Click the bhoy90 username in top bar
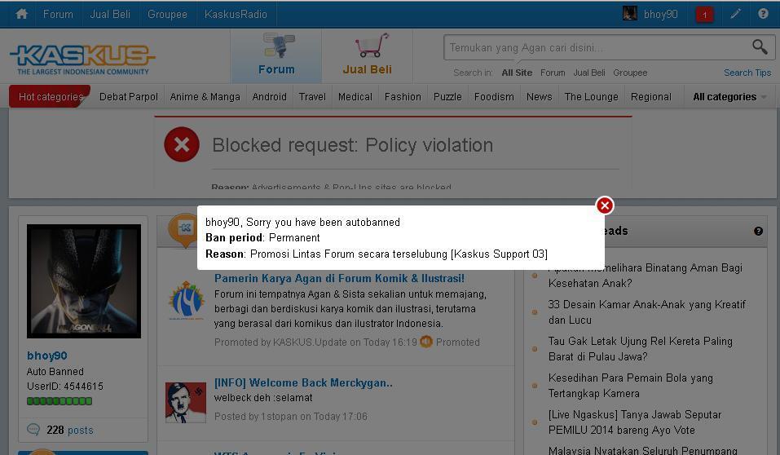Viewport: 780px width, 455px height. click(661, 14)
